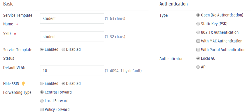This screenshot has width=251, height=112.
Task: Focus the SSID text field
Action: pyautogui.click(x=72, y=37)
